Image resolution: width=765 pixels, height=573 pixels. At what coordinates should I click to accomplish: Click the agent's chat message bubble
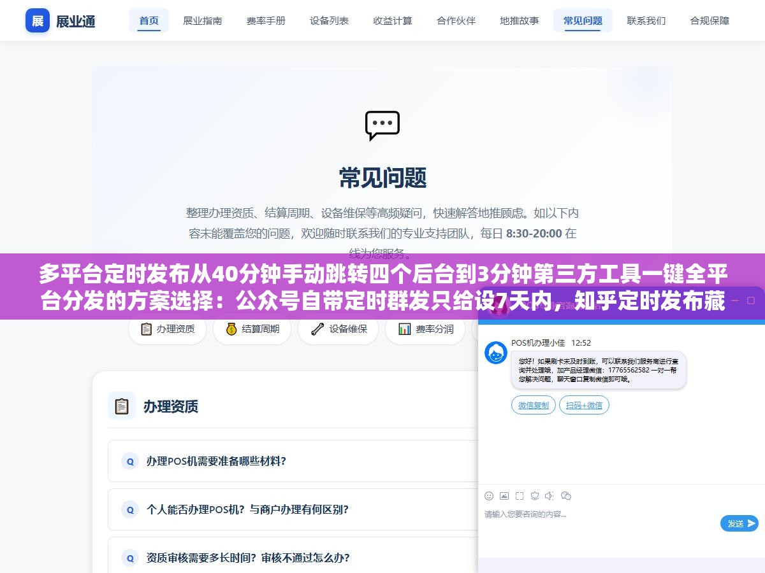[x=599, y=369]
